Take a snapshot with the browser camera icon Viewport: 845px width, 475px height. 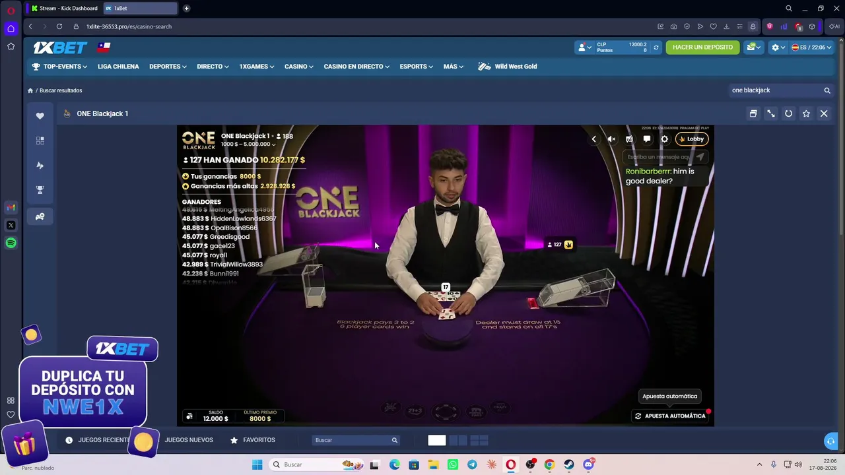pos(673,26)
